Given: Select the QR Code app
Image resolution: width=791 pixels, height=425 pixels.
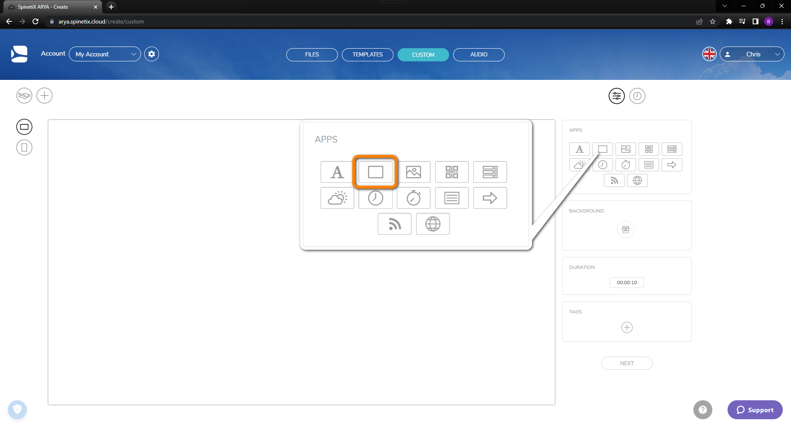Looking at the screenshot, I should point(452,172).
